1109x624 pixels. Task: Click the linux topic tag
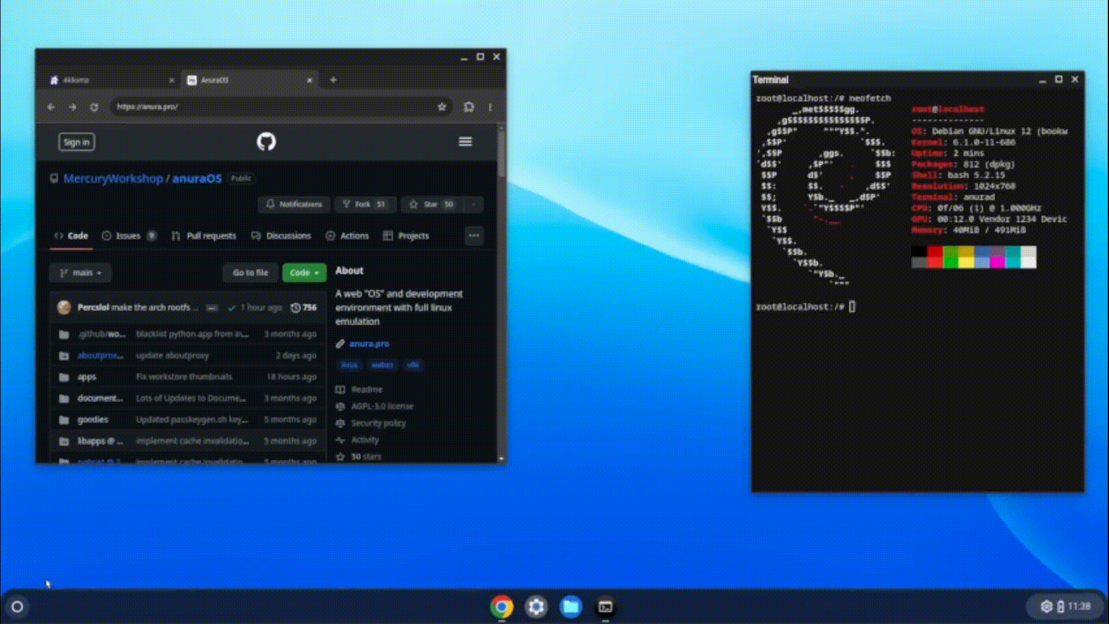(x=349, y=365)
